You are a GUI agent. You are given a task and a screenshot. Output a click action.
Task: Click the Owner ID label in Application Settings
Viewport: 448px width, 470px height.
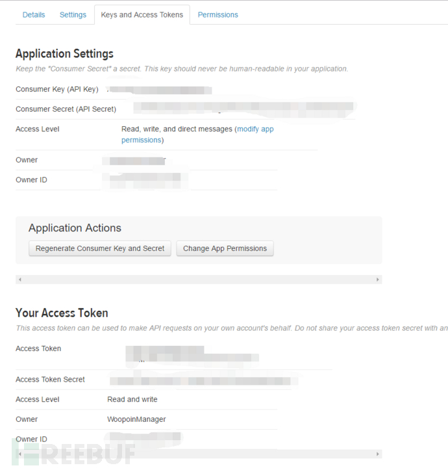[31, 179]
